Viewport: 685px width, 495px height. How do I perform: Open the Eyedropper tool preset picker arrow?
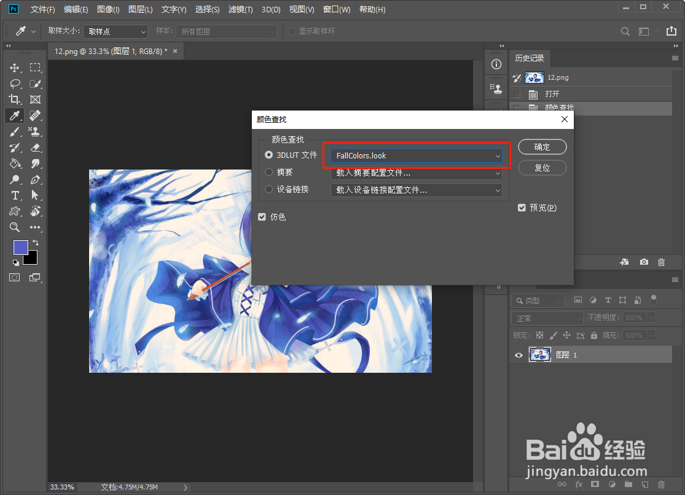click(33, 31)
